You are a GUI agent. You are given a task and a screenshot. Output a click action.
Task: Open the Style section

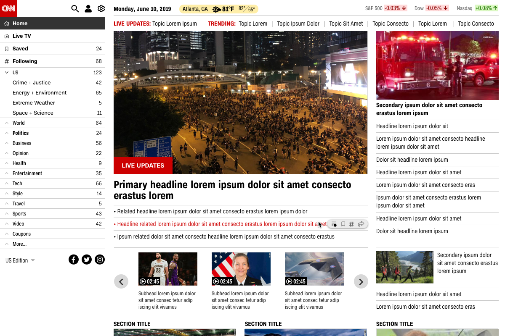(53, 194)
